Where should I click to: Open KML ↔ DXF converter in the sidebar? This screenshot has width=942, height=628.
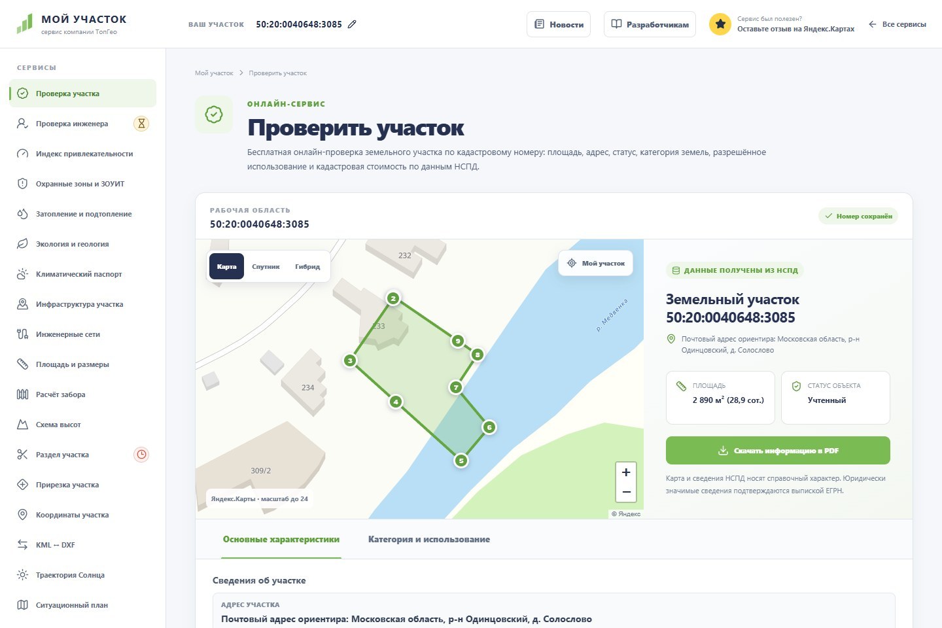point(82,545)
